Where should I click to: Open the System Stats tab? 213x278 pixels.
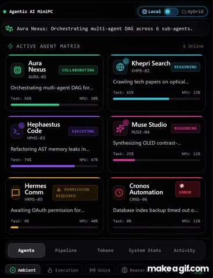[x=145, y=250]
